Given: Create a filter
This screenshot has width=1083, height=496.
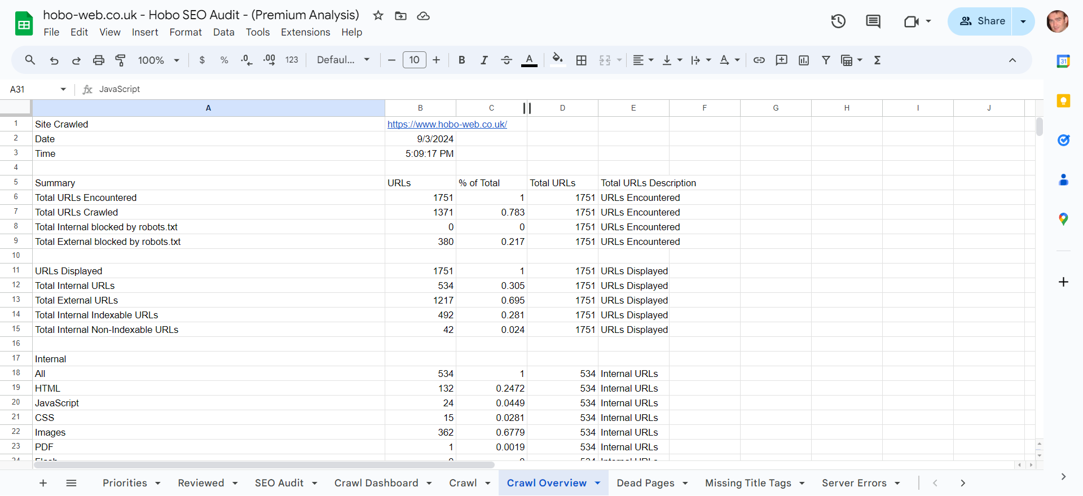Looking at the screenshot, I should 826,60.
